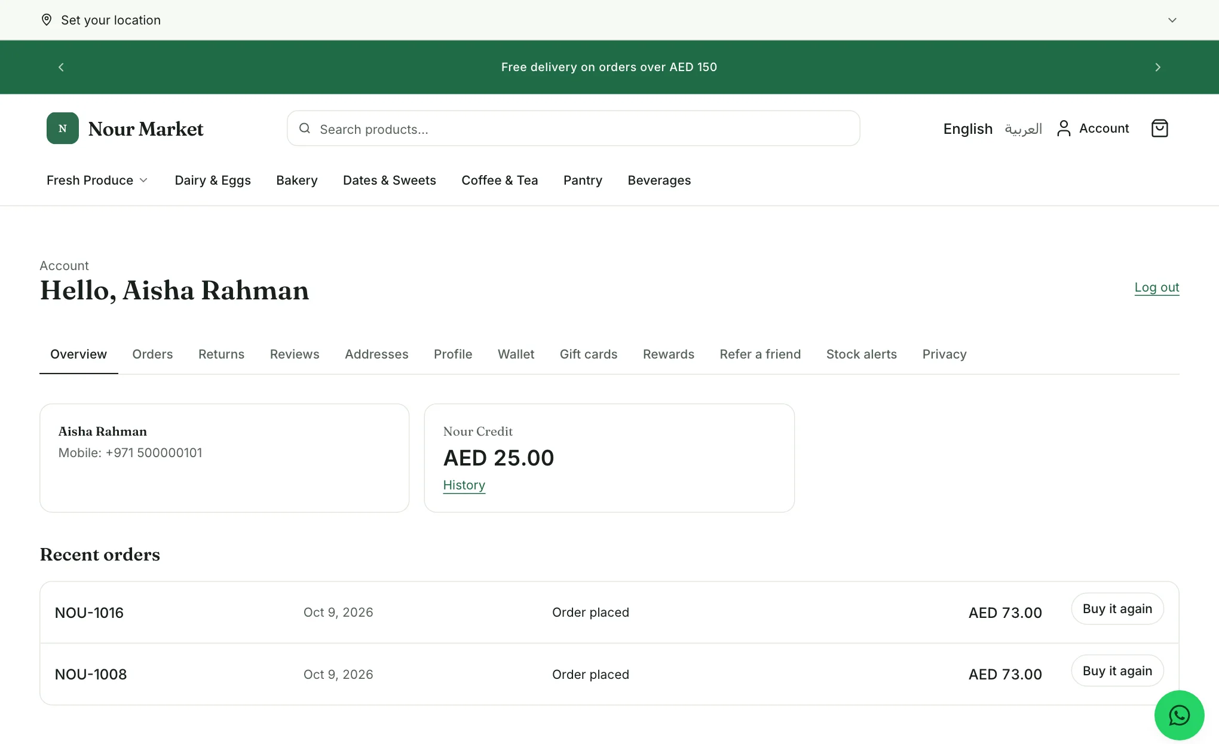Image resolution: width=1219 pixels, height=744 pixels.
Task: Open order NOU-1008
Action: pyautogui.click(x=91, y=674)
